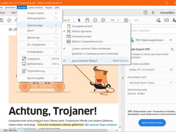Screen dimensions: 176x132
Task: Close the Anzeige menu
Action: coord(22,8)
